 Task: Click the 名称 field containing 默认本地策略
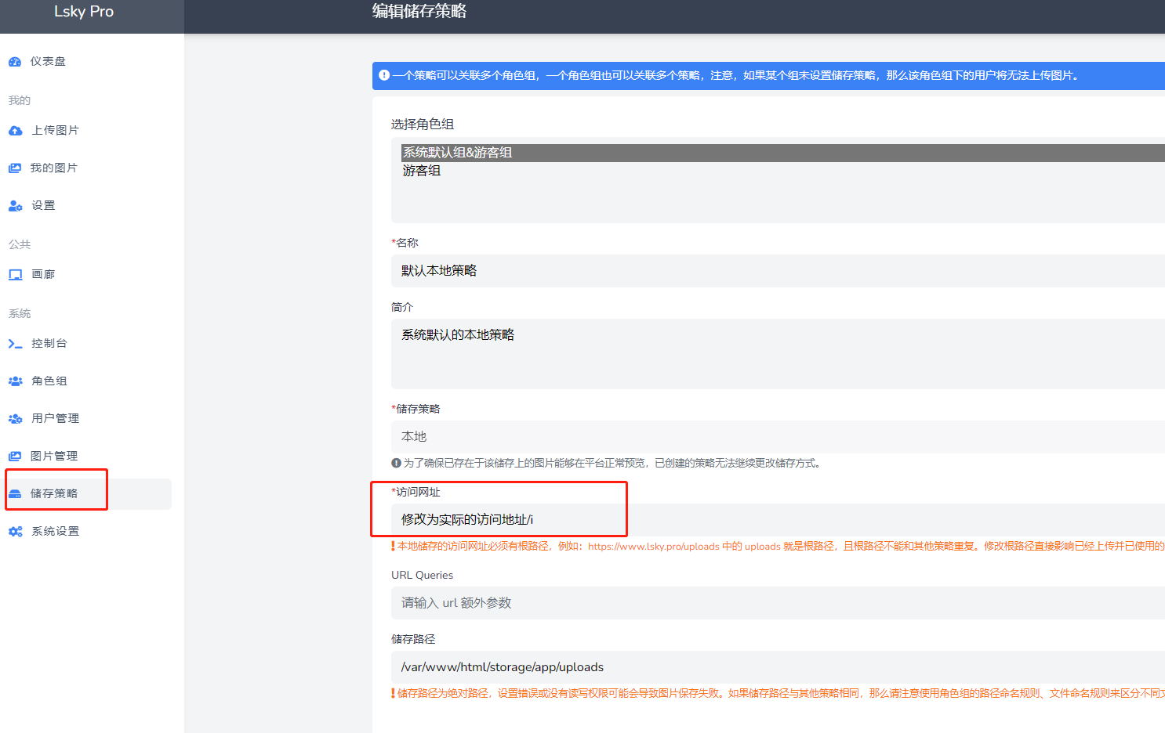(x=776, y=271)
